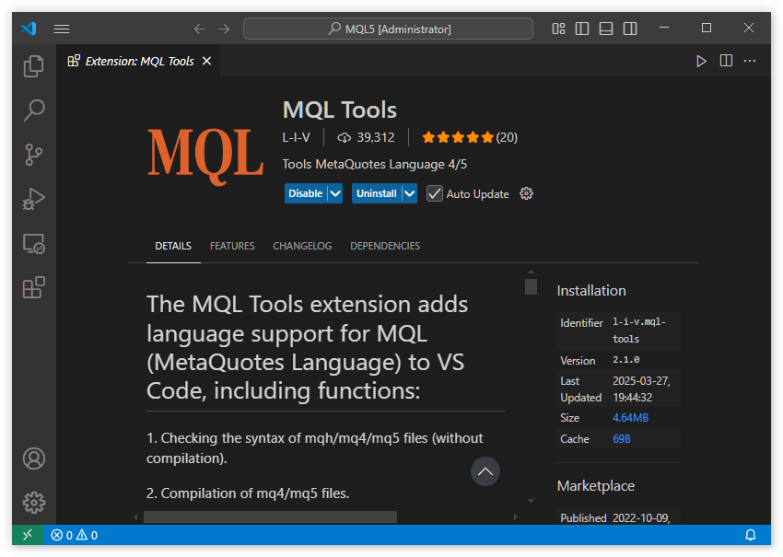Open the Extensions view
This screenshot has width=783, height=557.
[34, 287]
